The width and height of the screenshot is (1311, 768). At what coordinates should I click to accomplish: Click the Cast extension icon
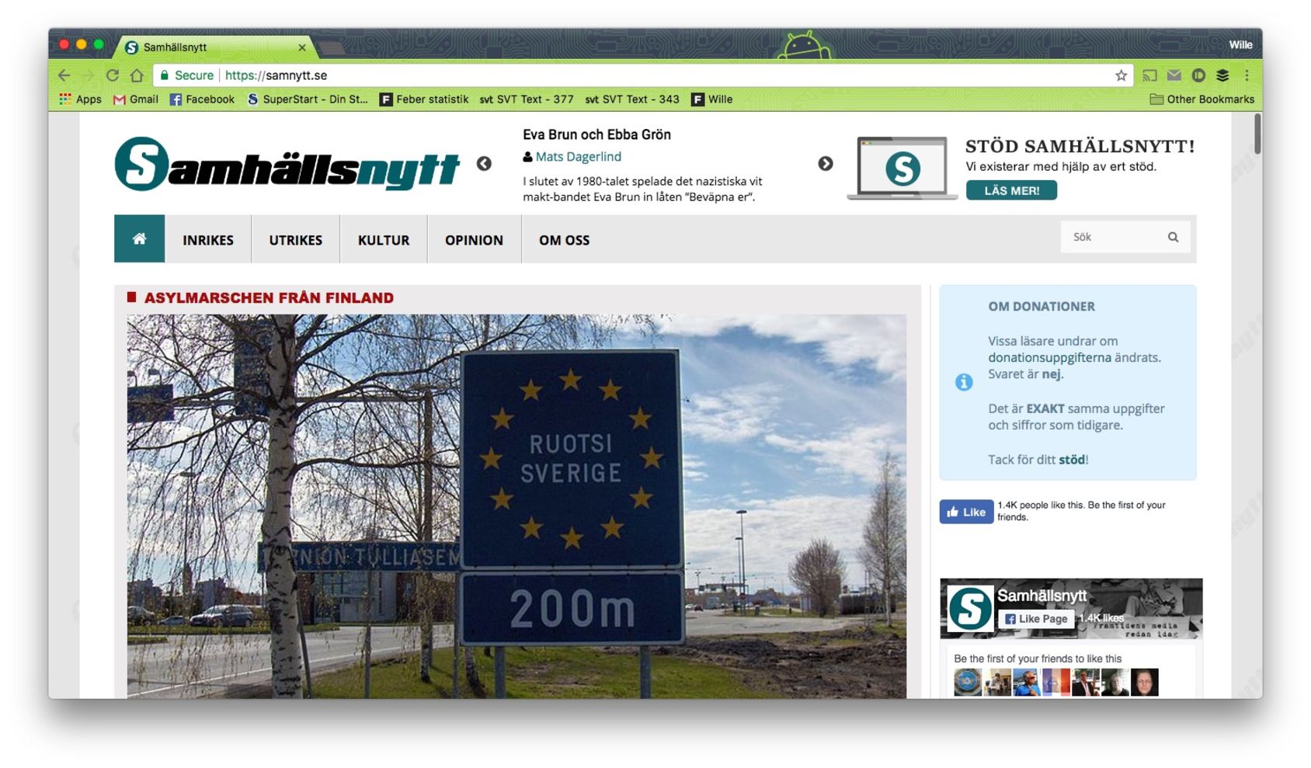pos(1150,75)
